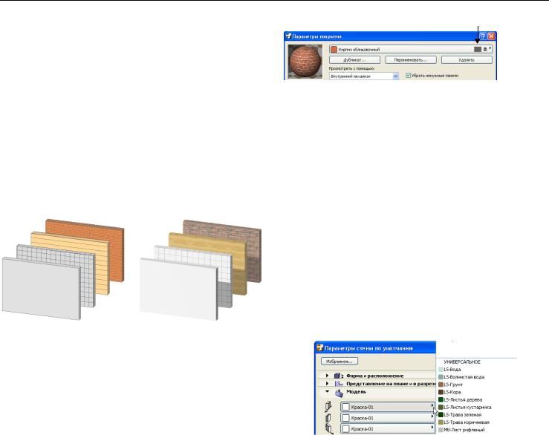
Task: Click the Удалить button
Action: pyautogui.click(x=467, y=60)
